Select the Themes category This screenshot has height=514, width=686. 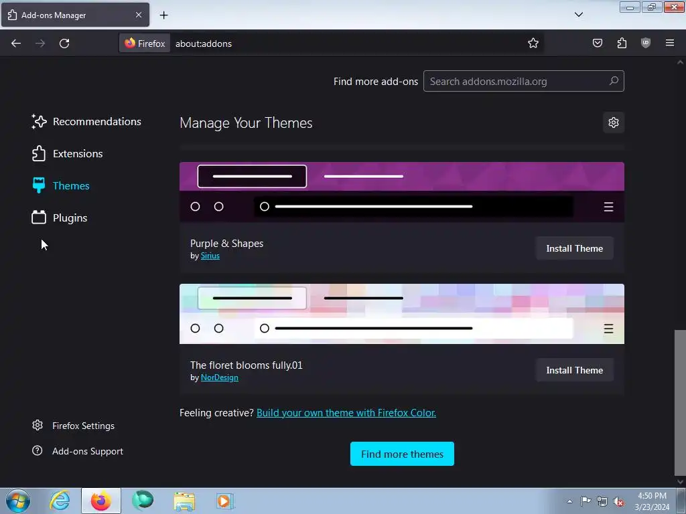pyautogui.click(x=60, y=186)
